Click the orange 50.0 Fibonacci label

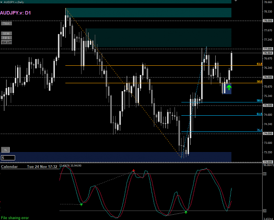(x=260, y=82)
